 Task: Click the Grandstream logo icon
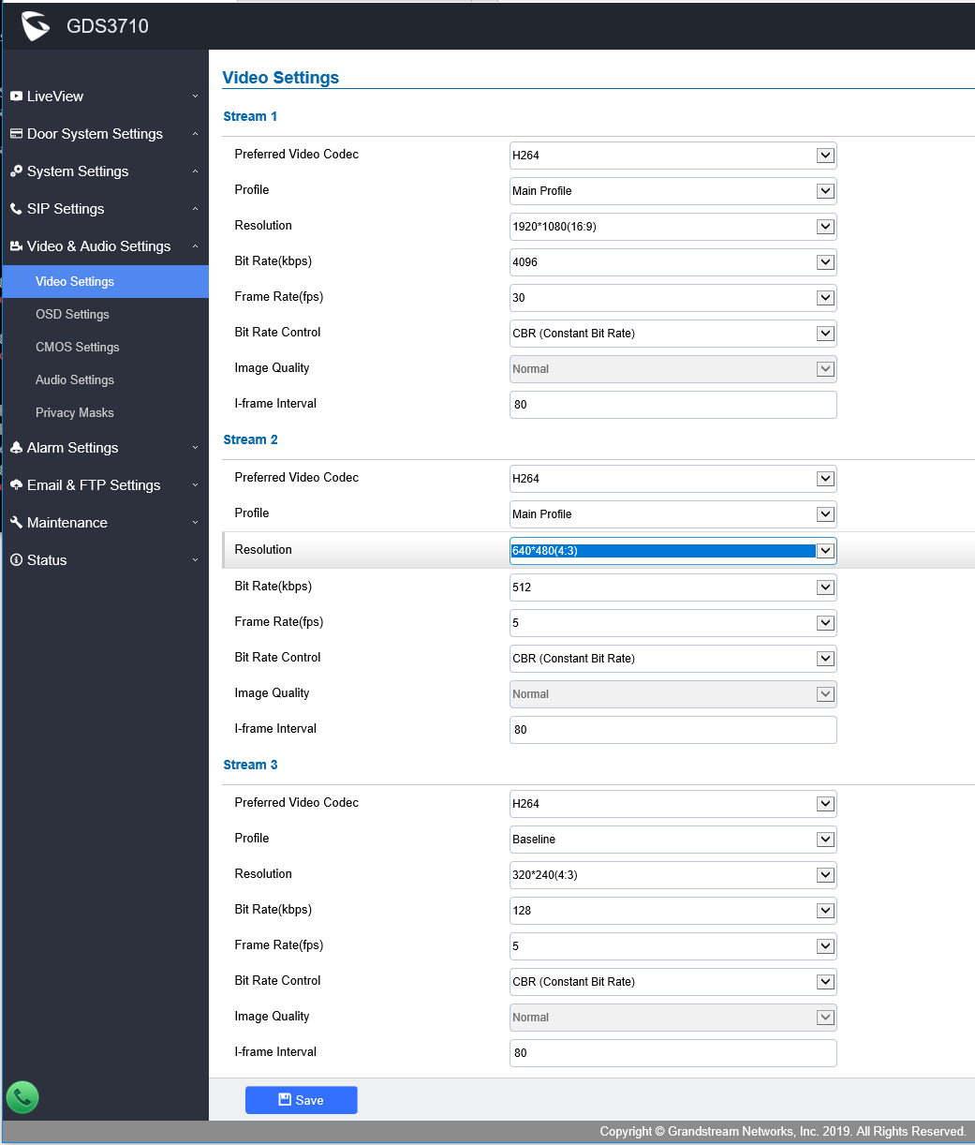pos(36,26)
